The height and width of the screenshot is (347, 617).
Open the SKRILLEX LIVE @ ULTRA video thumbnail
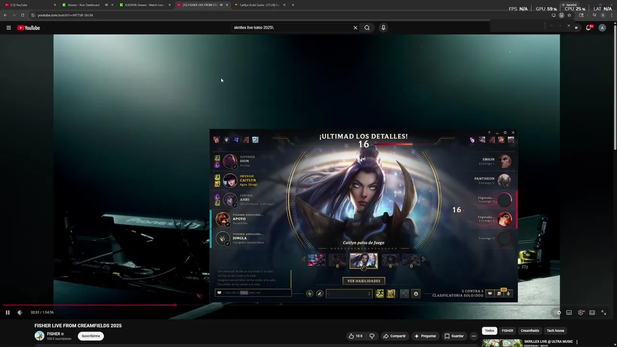point(502,343)
